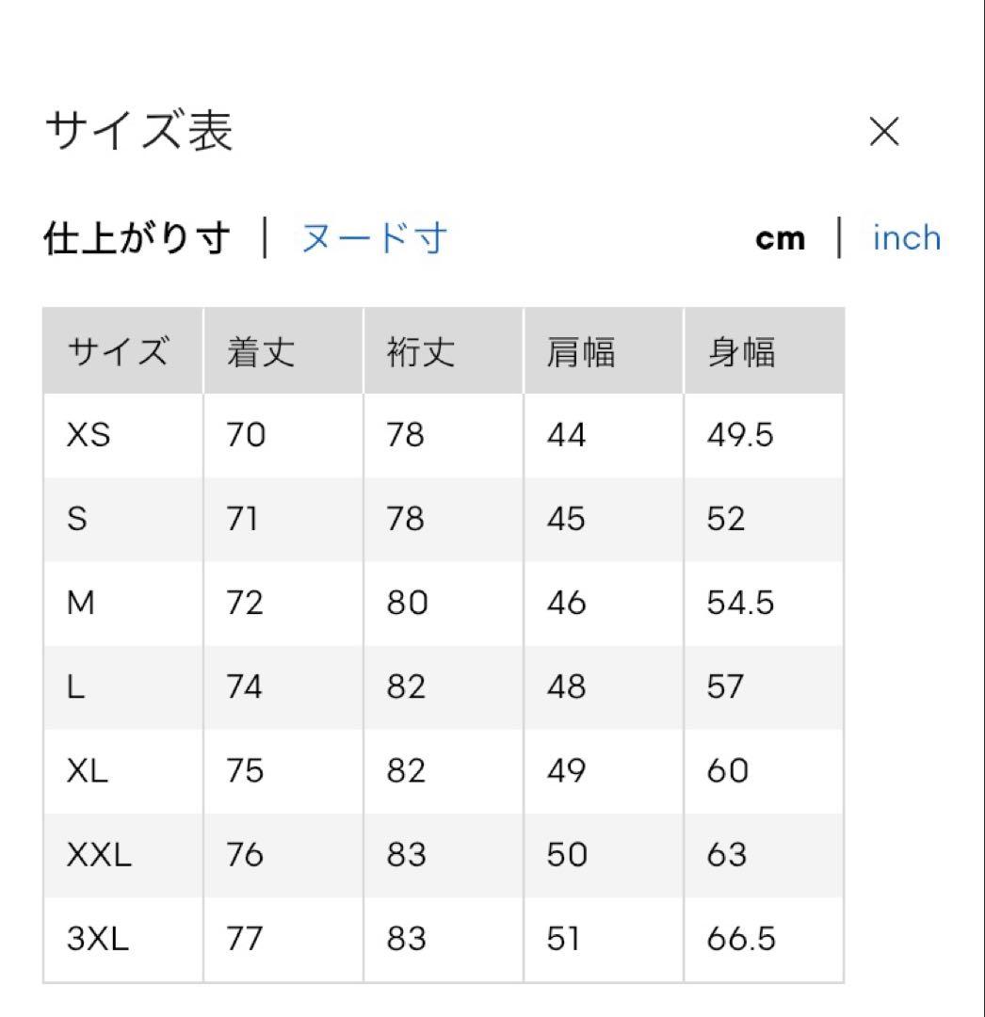This screenshot has height=1017, width=985.
Task: Click the 66.5 body width value for 3XL
Action: tap(741, 939)
